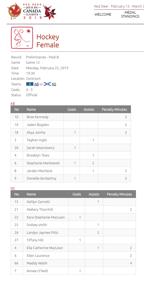144x283 pixels.
Task: Open the AB team link
Action: coord(36,84)
